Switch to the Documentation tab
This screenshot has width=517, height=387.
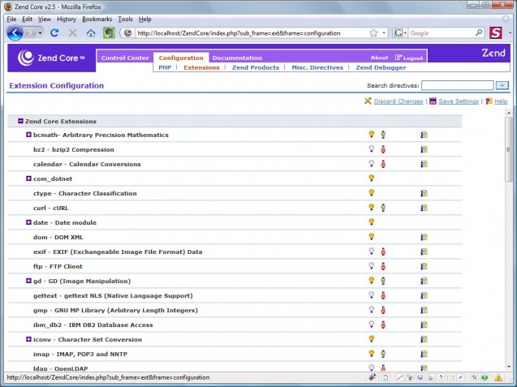click(237, 58)
